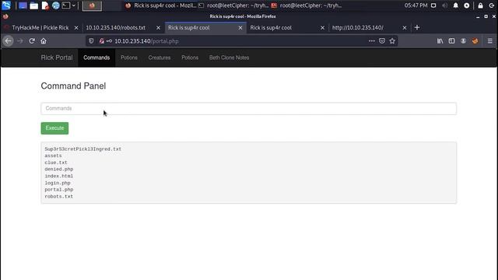Viewport: 498px width, 280px height.
Task: Toggle the muted volume tray icon
Action: pos(444,5)
